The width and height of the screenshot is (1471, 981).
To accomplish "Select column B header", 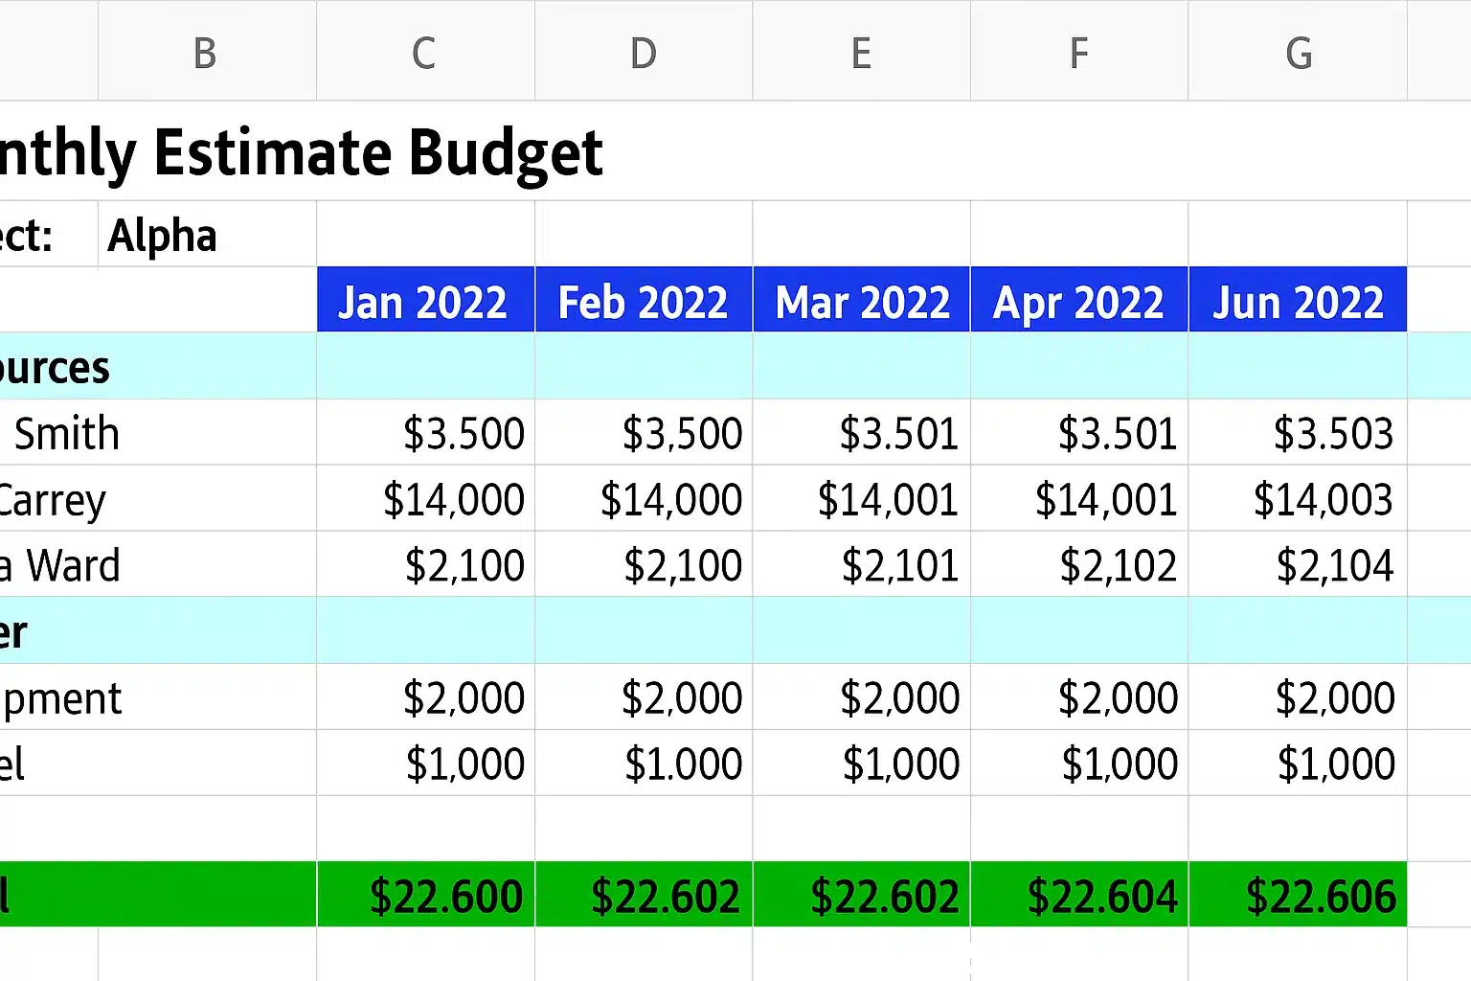I will point(207,52).
